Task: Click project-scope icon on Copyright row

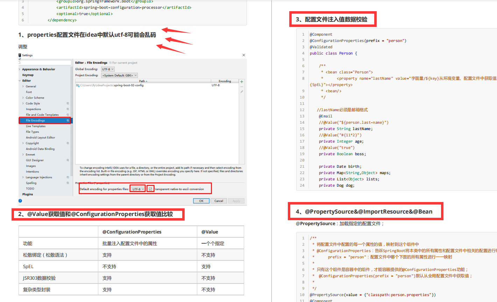Action: click(x=68, y=143)
